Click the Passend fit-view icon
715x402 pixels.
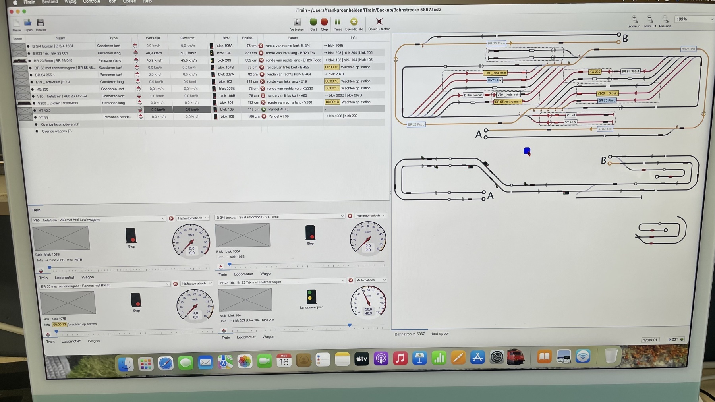tap(665, 19)
